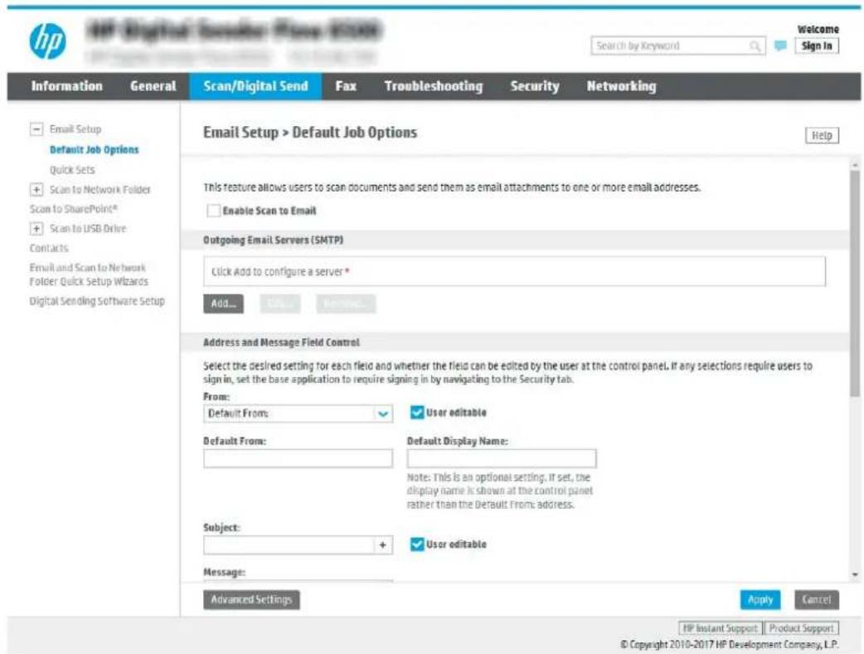This screenshot has height=654, width=864.
Task: Click the search magnifier icon
Action: pos(755,46)
